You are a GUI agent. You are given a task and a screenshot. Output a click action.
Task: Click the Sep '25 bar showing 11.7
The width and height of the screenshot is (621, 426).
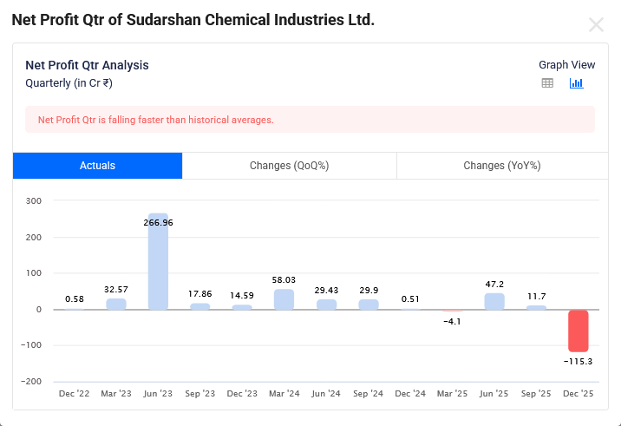click(x=537, y=307)
